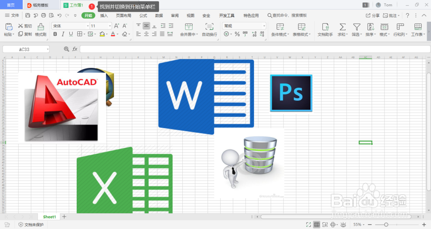Switch to the 公式 tab

pyautogui.click(x=143, y=15)
